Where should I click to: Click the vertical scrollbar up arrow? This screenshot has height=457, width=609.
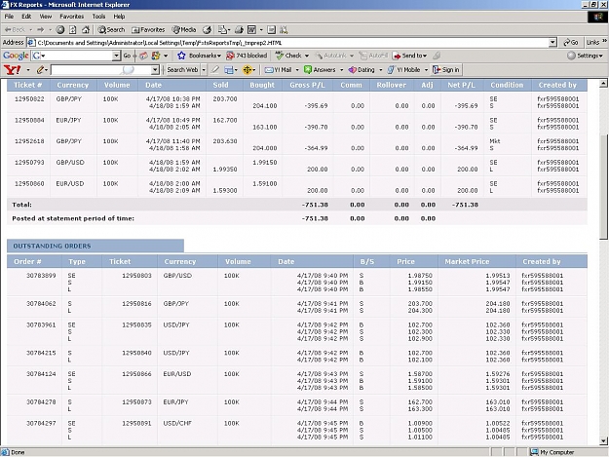click(x=603, y=84)
